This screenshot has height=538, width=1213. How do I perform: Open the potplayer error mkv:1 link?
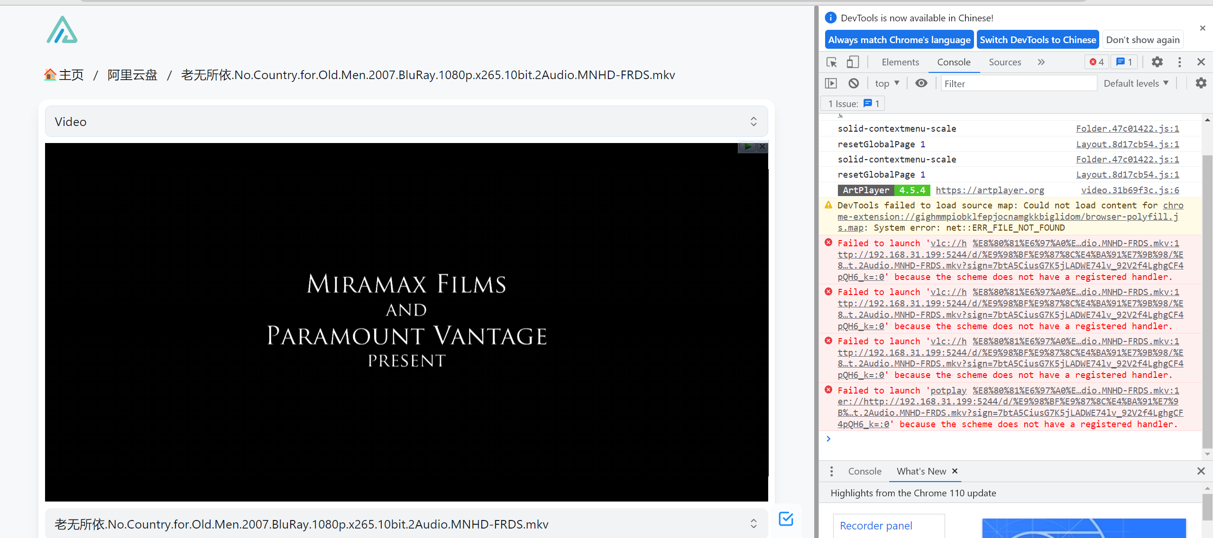coord(1075,390)
